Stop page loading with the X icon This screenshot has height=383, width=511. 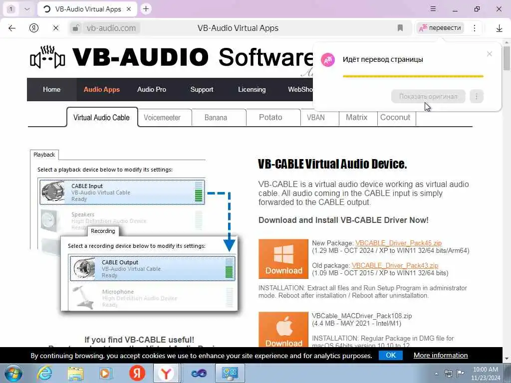coord(56,28)
